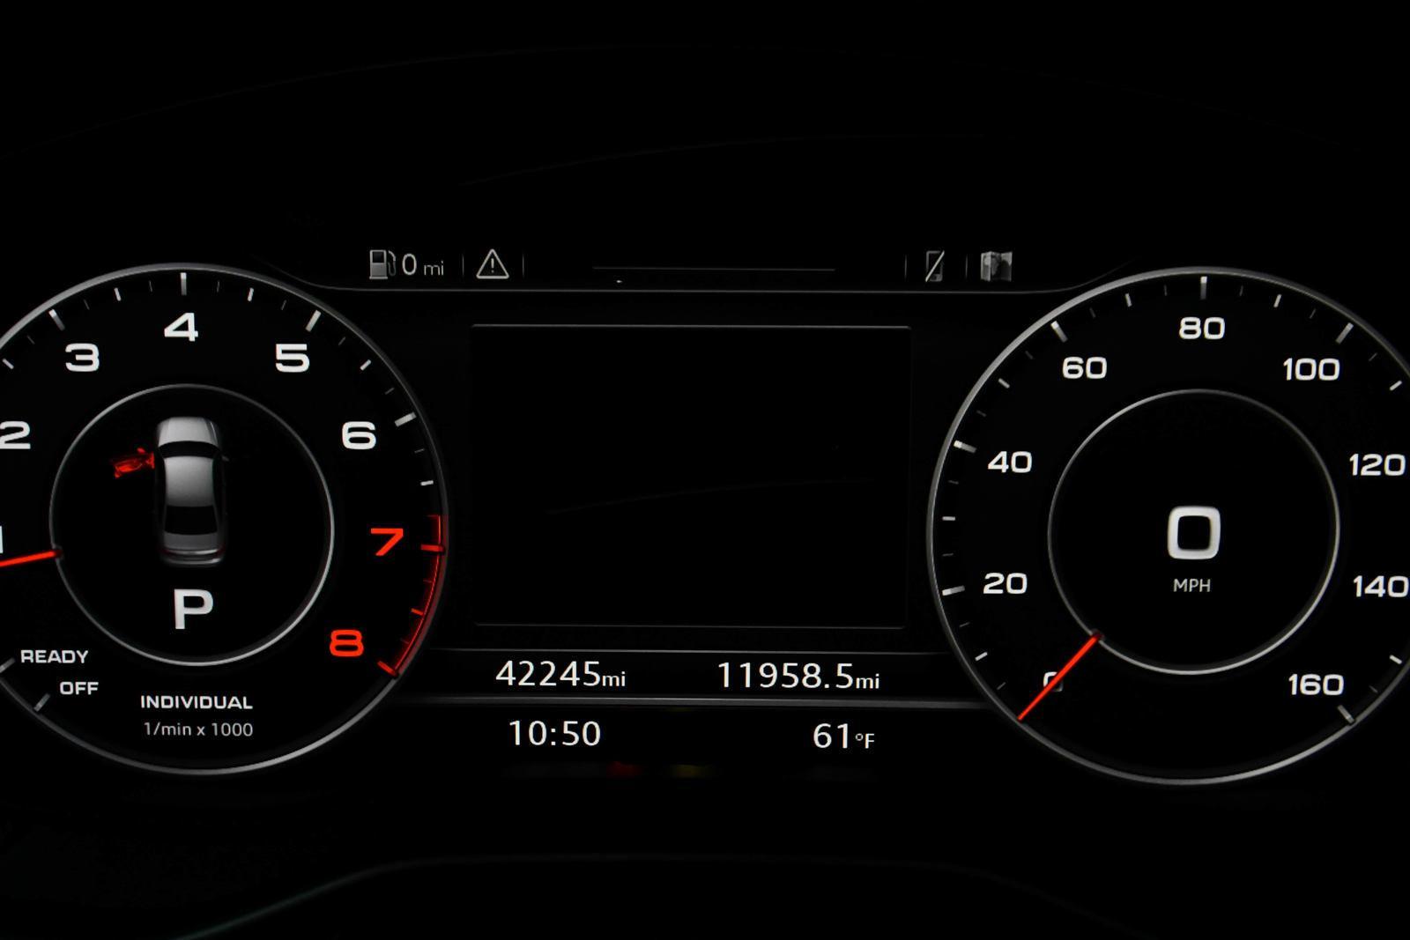Tap the car top-view graphic

[190, 489]
